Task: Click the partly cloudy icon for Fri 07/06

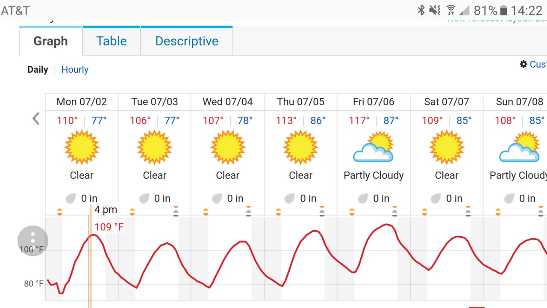Action: tap(373, 147)
